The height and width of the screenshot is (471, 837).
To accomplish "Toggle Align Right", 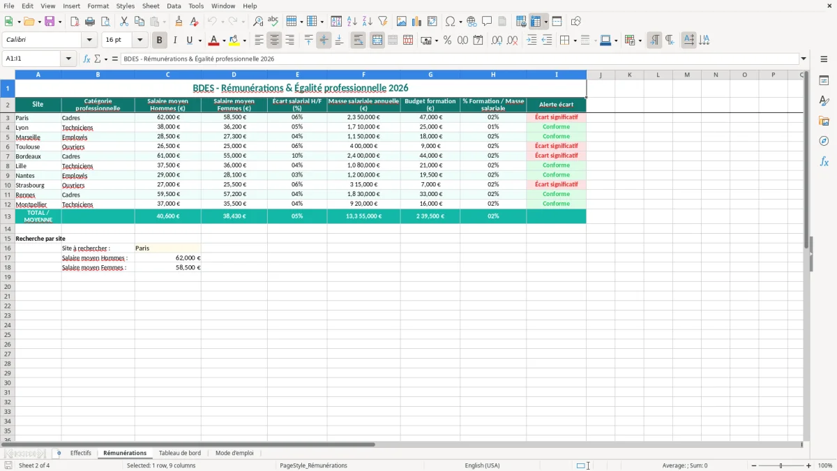I will click(x=289, y=40).
